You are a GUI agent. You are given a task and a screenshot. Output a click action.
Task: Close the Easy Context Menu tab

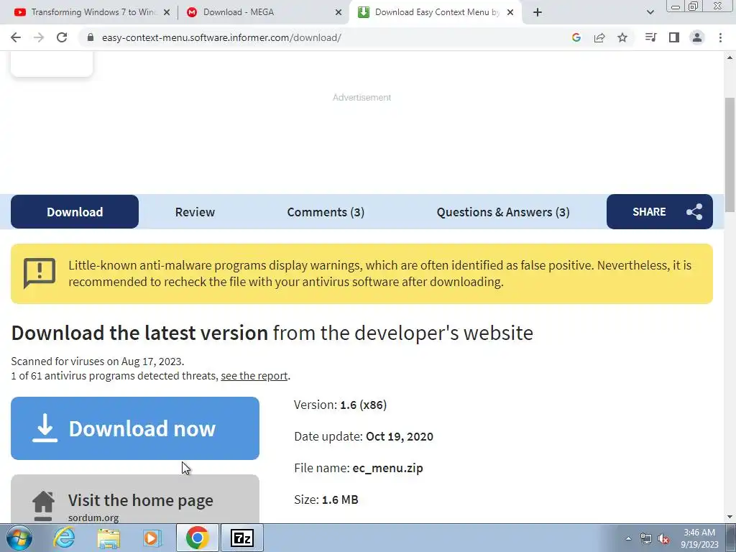[511, 13]
